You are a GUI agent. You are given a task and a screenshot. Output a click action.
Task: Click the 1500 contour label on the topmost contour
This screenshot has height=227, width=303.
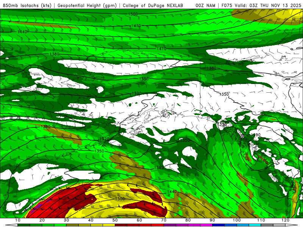(133, 14)
